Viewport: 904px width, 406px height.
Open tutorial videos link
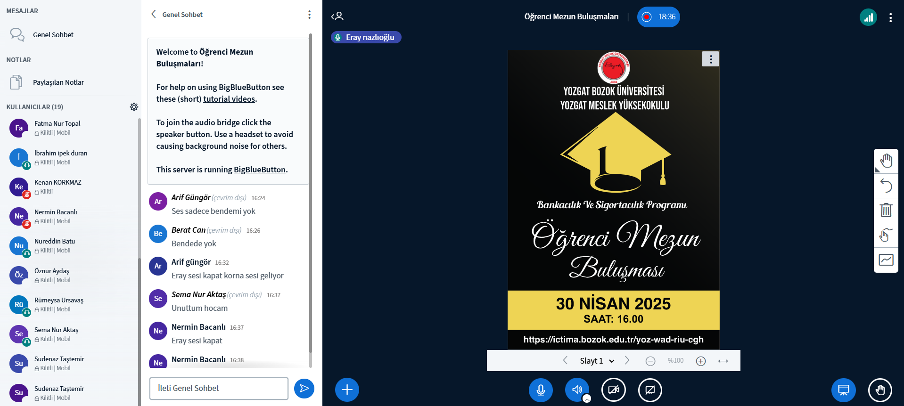click(230, 99)
